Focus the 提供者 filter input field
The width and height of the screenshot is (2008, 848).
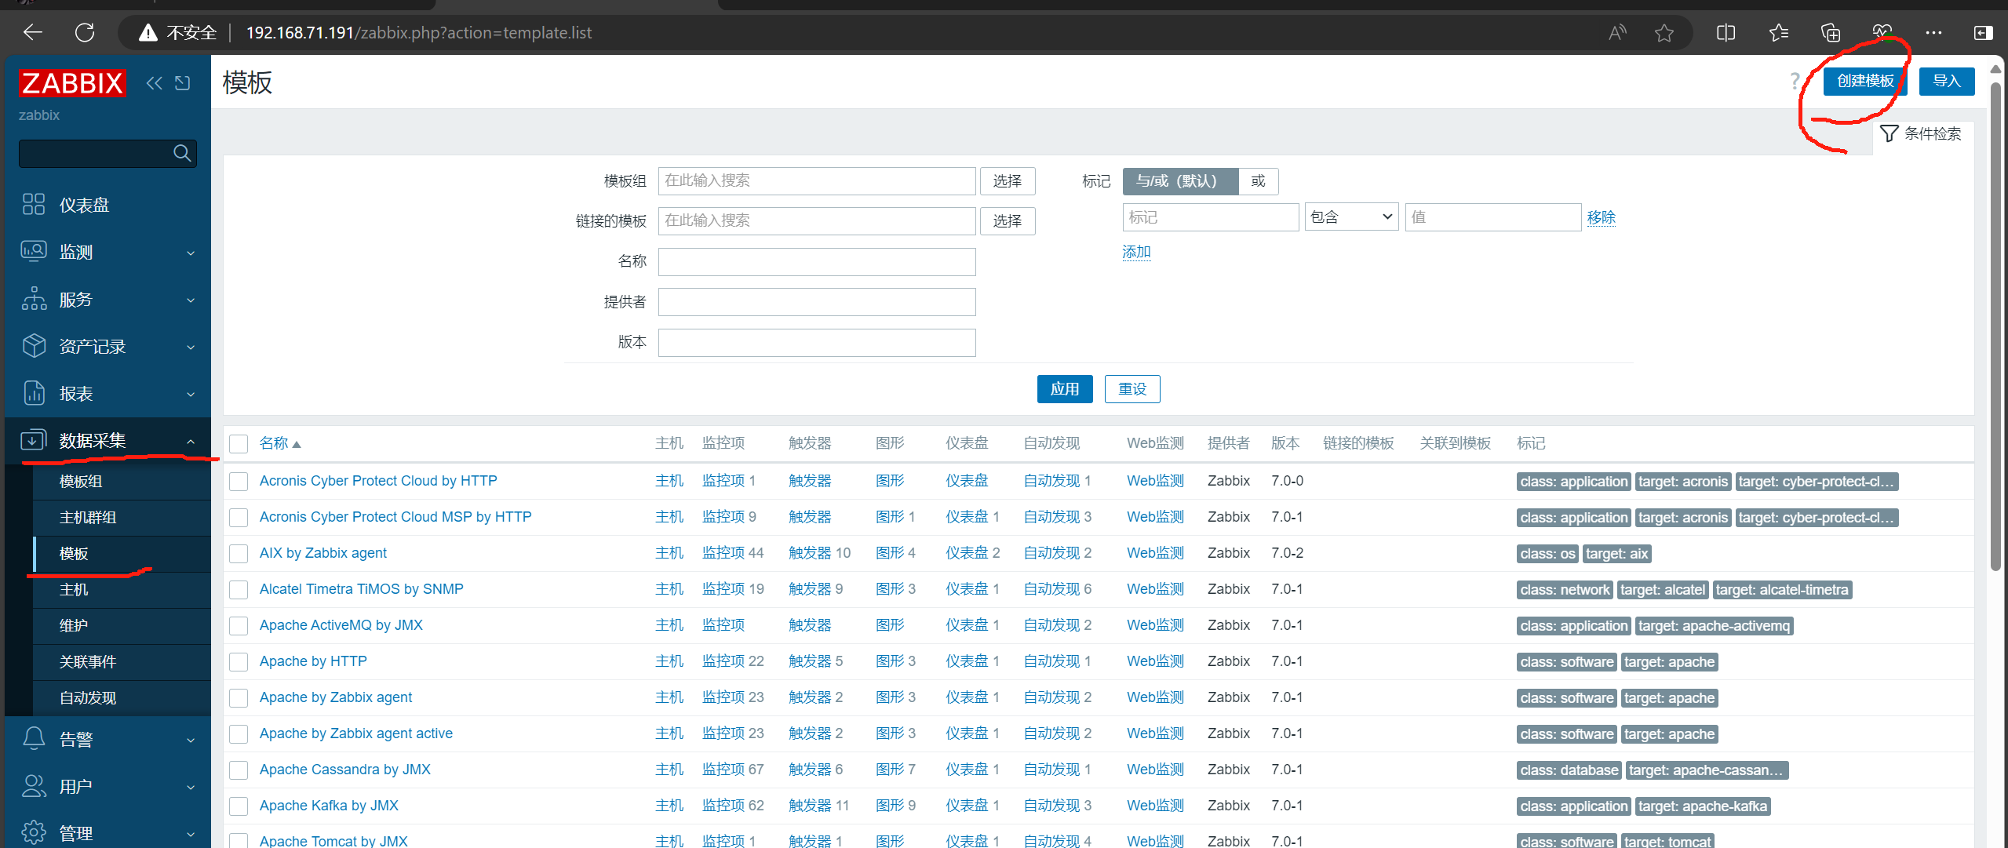817,302
